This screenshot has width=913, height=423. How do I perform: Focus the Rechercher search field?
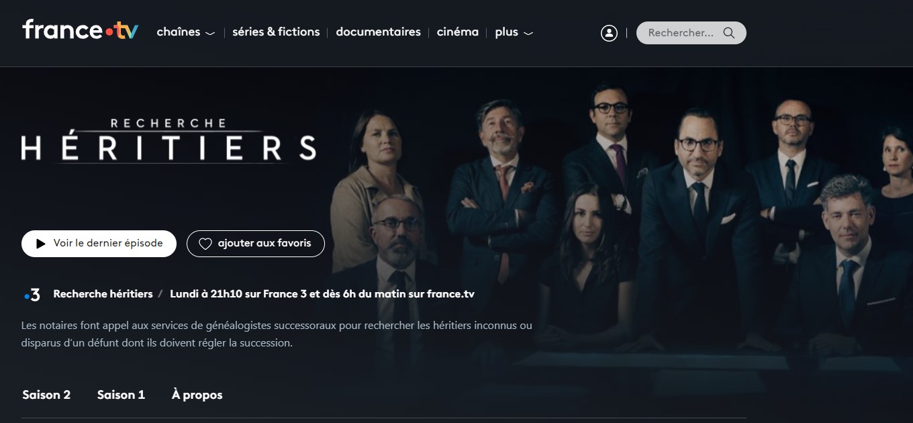point(691,33)
